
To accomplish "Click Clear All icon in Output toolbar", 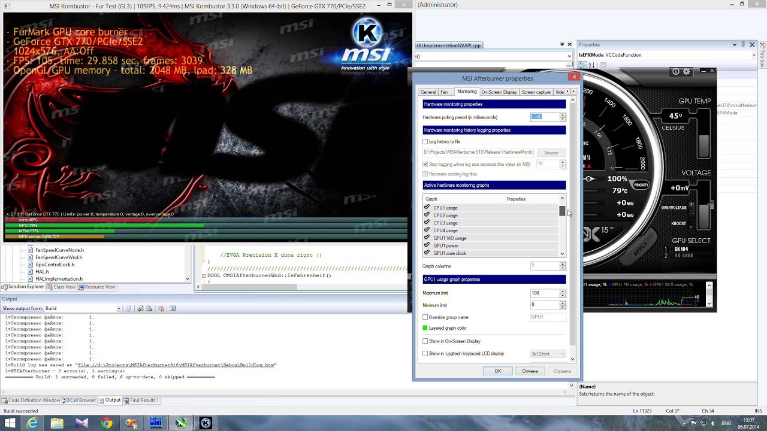I will (161, 309).
